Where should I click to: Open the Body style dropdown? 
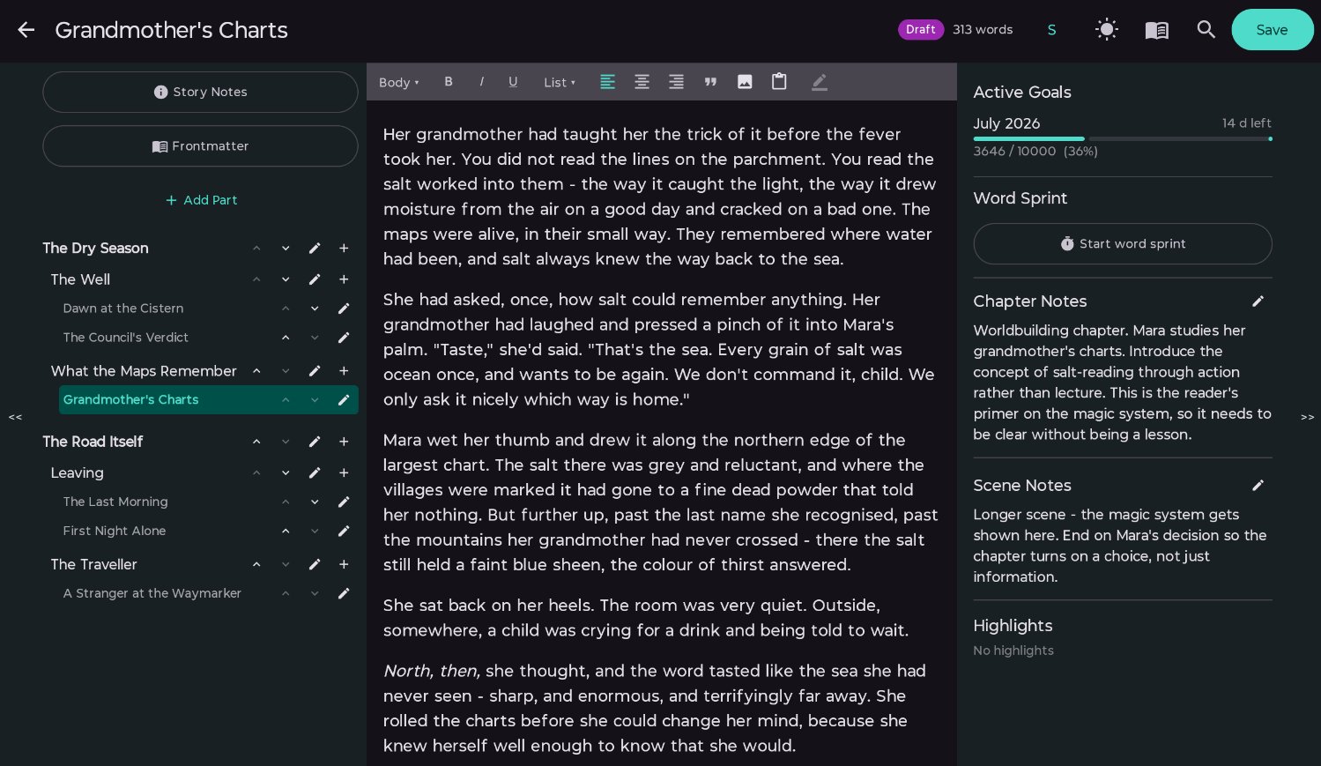[x=398, y=82]
